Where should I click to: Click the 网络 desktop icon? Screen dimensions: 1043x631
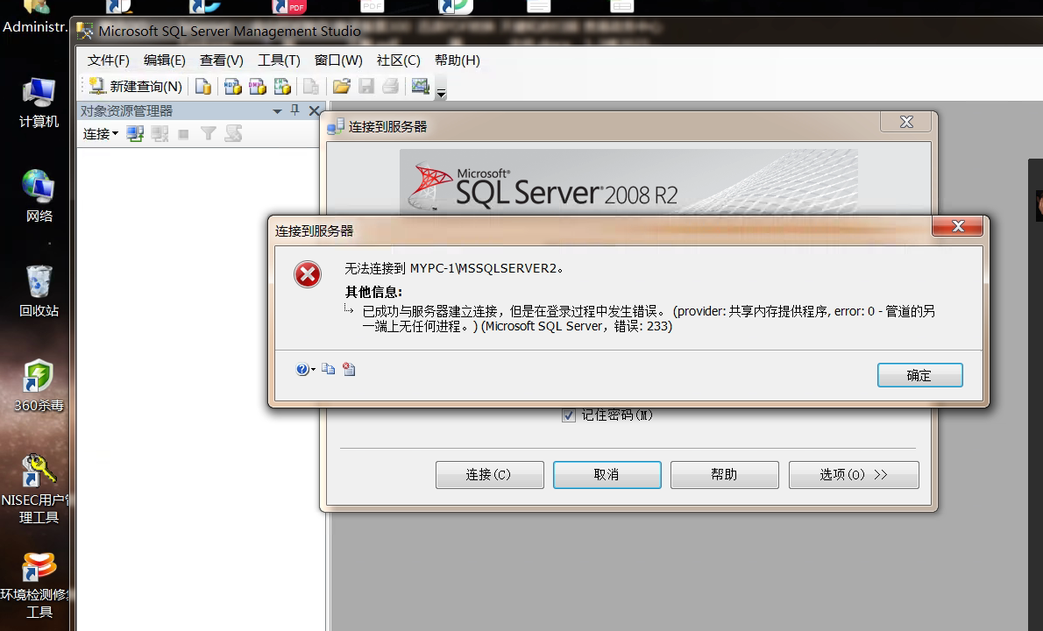click(39, 196)
